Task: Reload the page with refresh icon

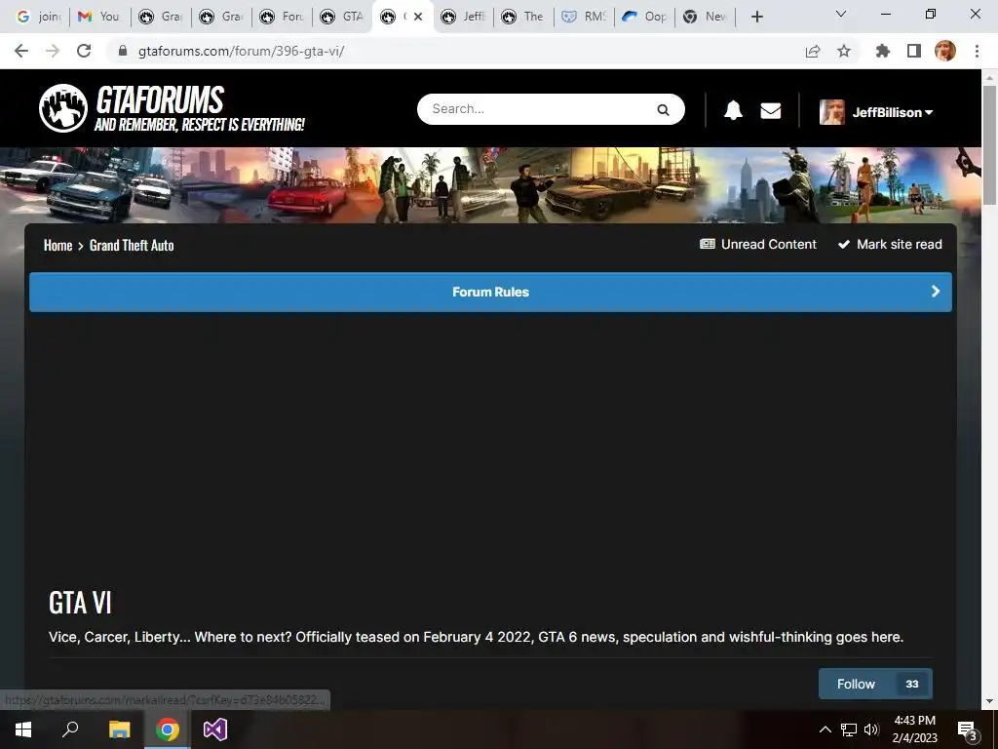Action: point(84,51)
